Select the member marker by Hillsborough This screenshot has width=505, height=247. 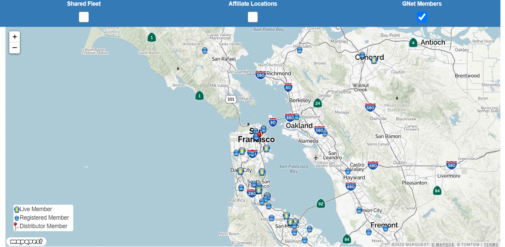[271, 218]
